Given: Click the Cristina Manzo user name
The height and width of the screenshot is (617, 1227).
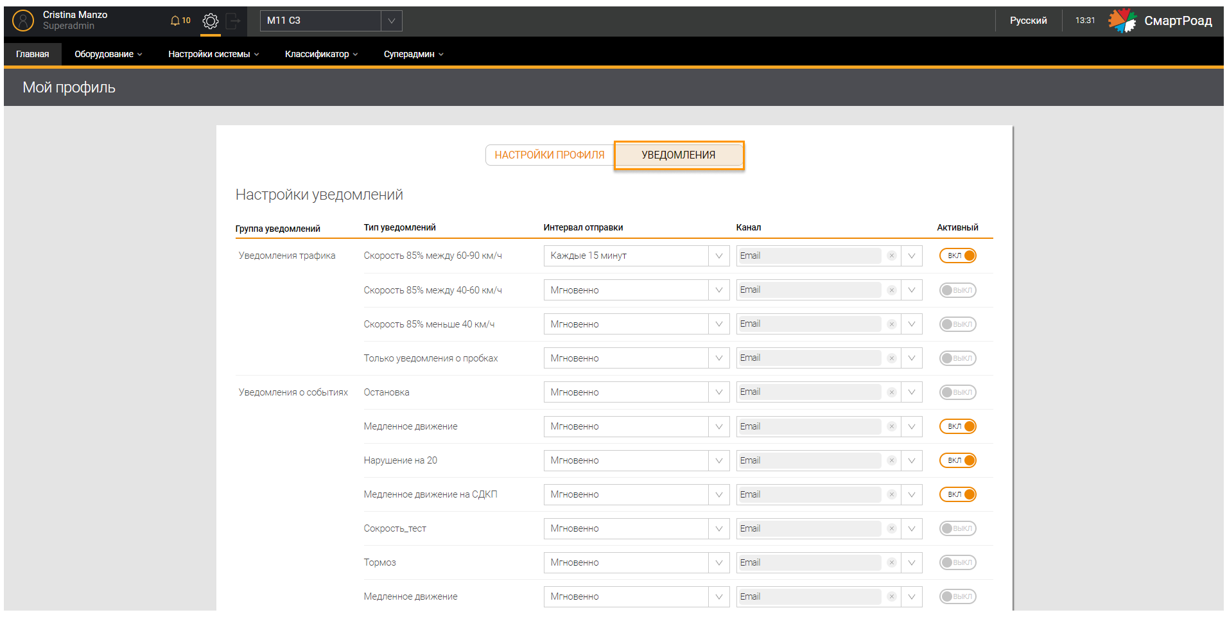Looking at the screenshot, I should click(x=75, y=15).
